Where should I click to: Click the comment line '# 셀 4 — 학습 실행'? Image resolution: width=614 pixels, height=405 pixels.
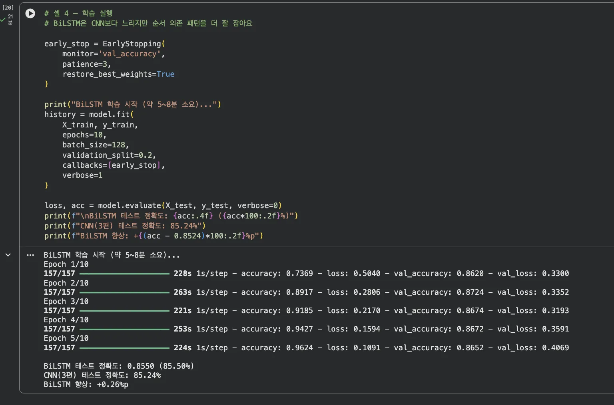tap(78, 13)
